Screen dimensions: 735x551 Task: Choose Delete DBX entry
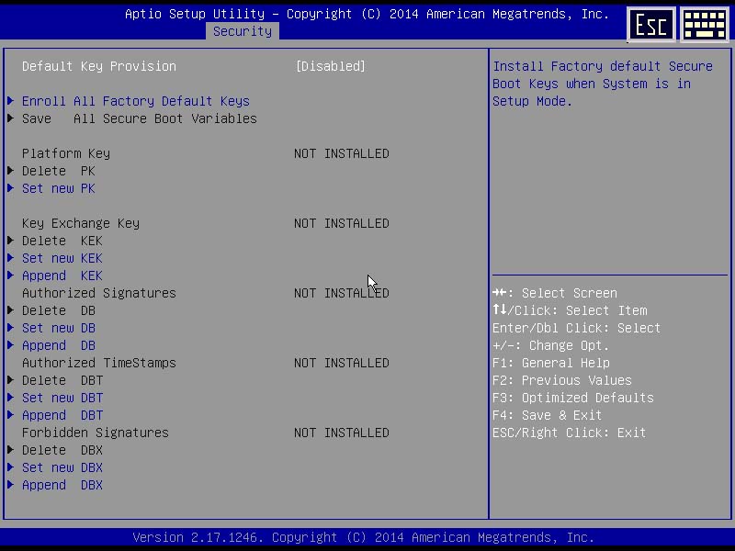click(x=62, y=450)
